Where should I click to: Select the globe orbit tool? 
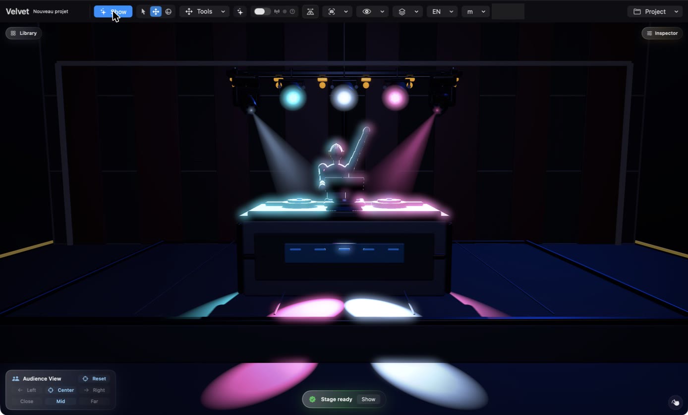click(169, 11)
